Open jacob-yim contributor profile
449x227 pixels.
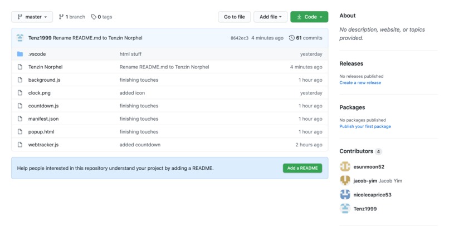(365, 181)
